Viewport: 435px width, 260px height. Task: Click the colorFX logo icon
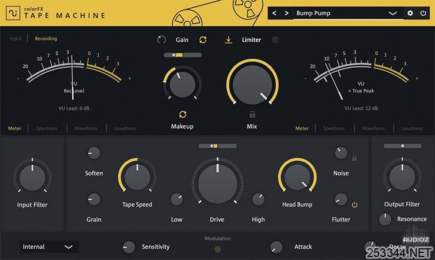13,13
